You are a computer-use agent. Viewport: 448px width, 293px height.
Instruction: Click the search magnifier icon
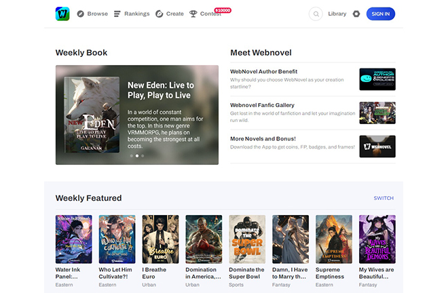pos(316,14)
